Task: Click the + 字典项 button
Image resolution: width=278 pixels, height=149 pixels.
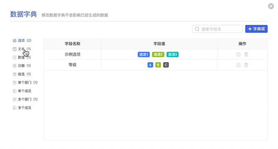Action: 256,29
